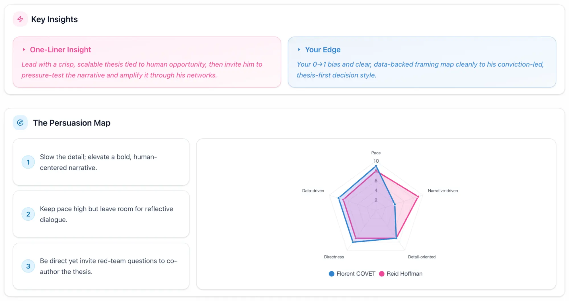Click the pink Reid Hoffman legend dot

[382, 274]
